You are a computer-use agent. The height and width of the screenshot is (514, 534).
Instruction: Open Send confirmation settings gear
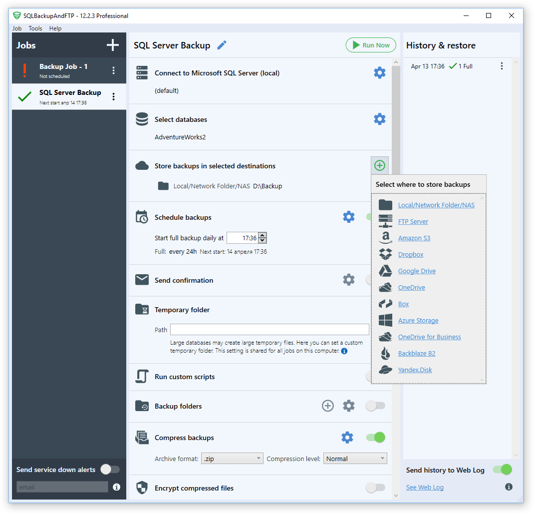click(348, 280)
